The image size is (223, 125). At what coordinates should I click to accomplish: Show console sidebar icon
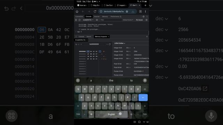click(x=76, y=20)
